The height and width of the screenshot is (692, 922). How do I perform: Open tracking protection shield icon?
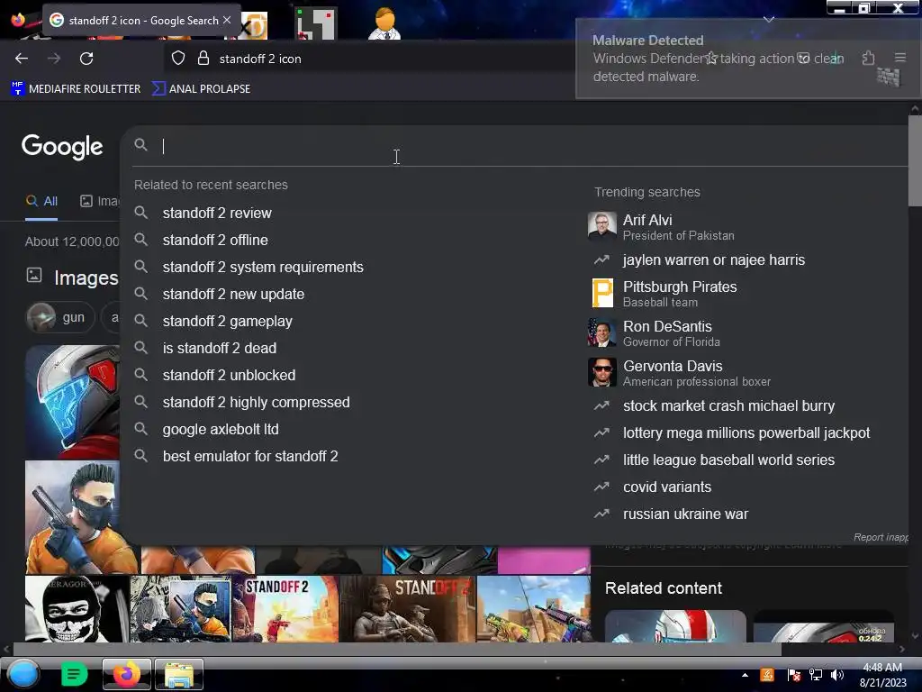tap(178, 59)
